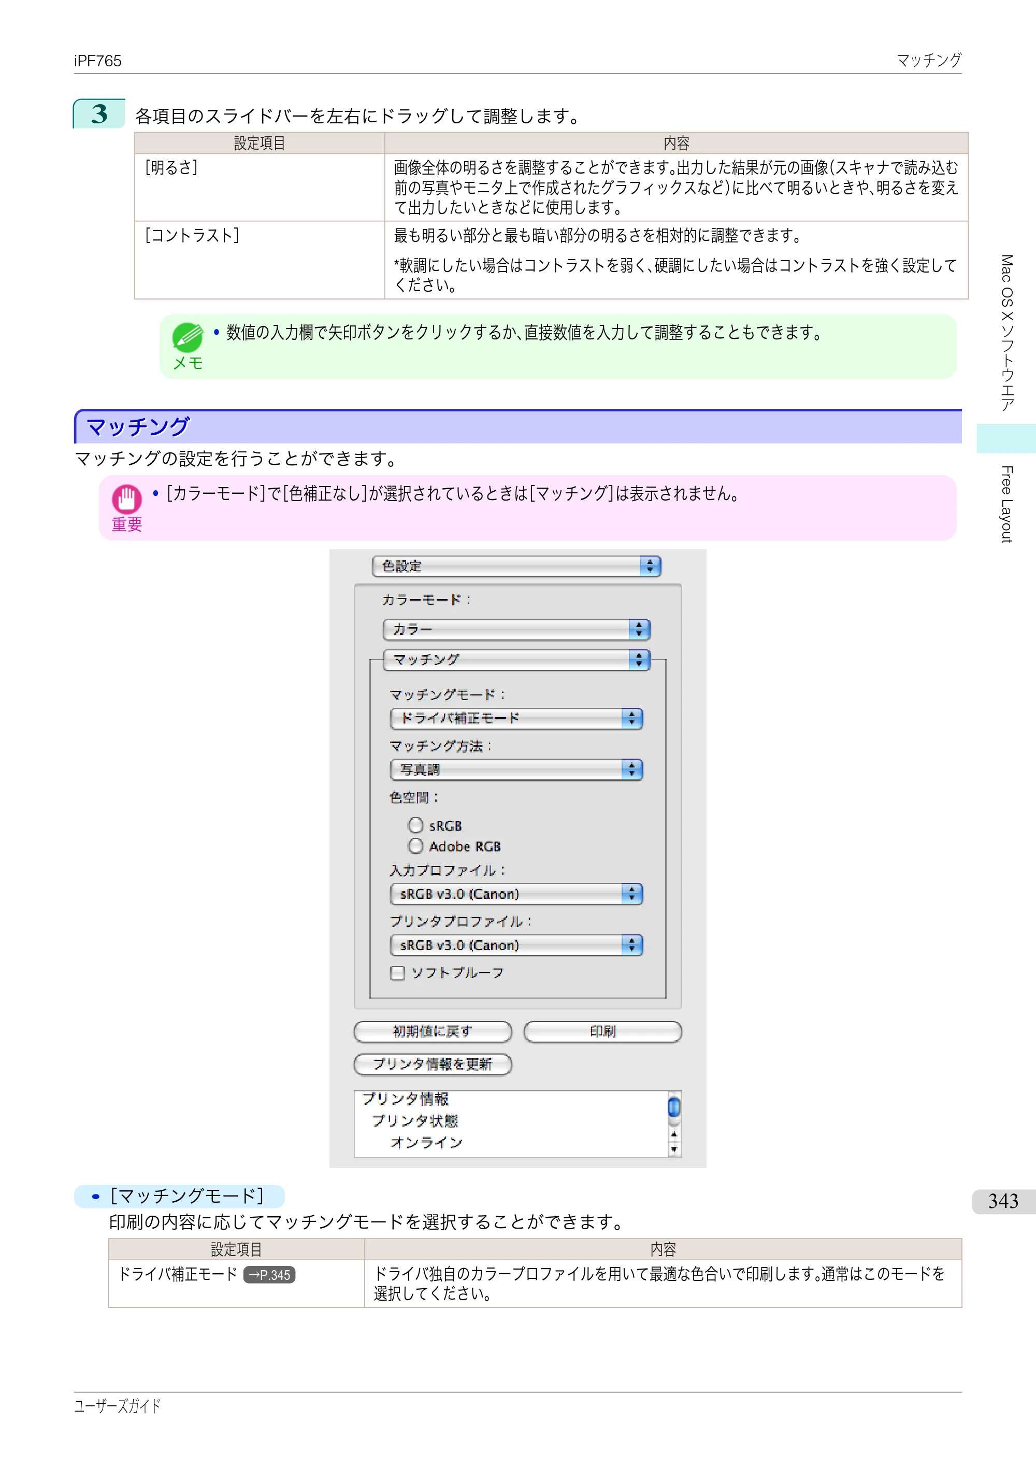Click the マッチング section heading

click(x=137, y=426)
